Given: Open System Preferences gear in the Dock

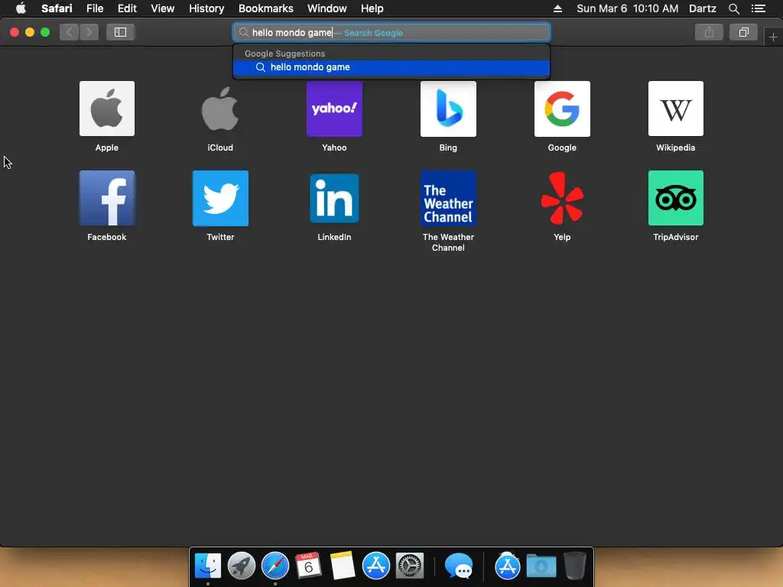Looking at the screenshot, I should (x=410, y=566).
